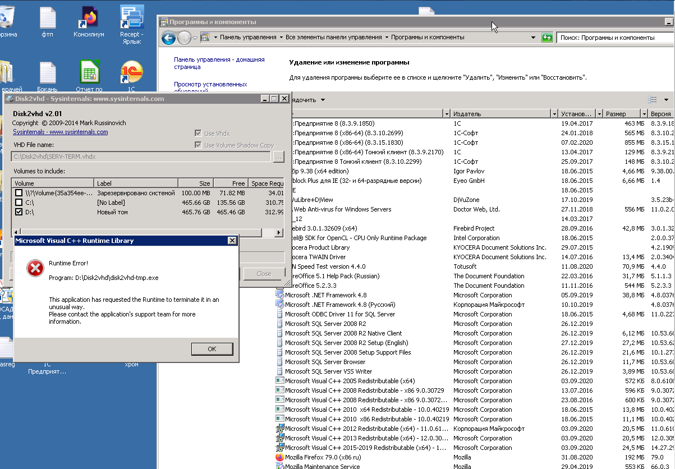Open Панель управления - домашняя страница link
This screenshot has height=469, width=675.
(219, 63)
